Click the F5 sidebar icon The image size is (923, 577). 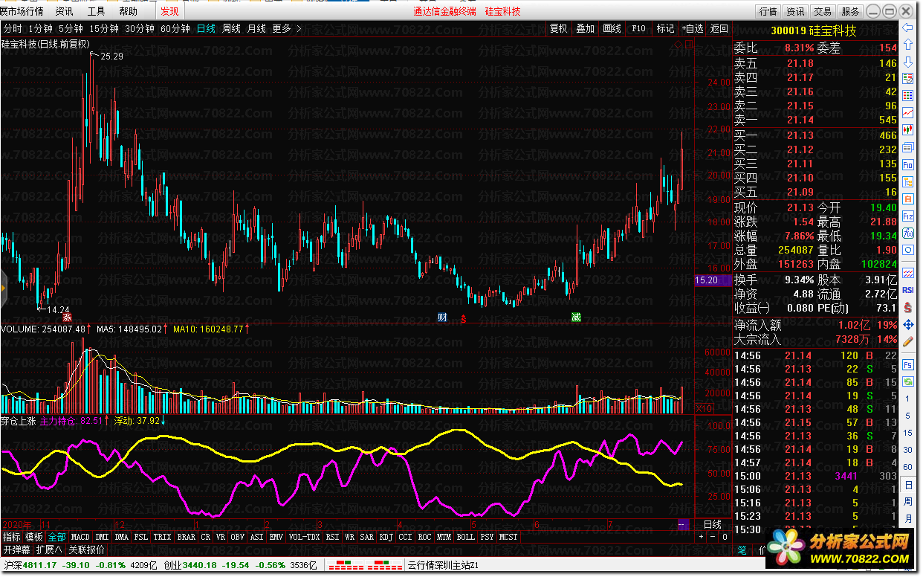[907, 365]
